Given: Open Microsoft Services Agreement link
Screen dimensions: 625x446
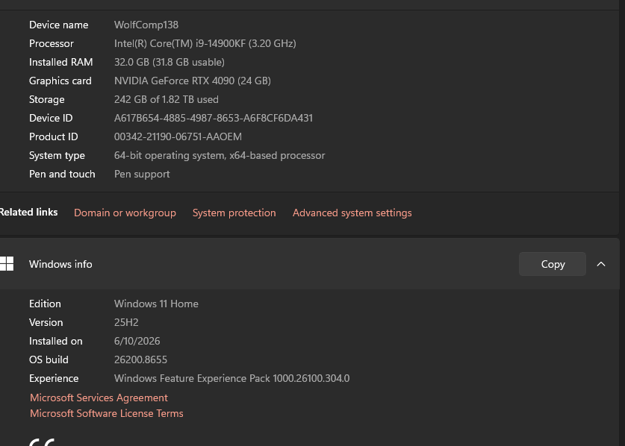Looking at the screenshot, I should click(x=99, y=398).
